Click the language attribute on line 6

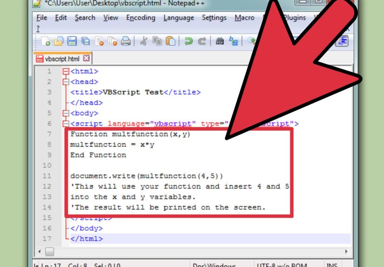coord(126,124)
